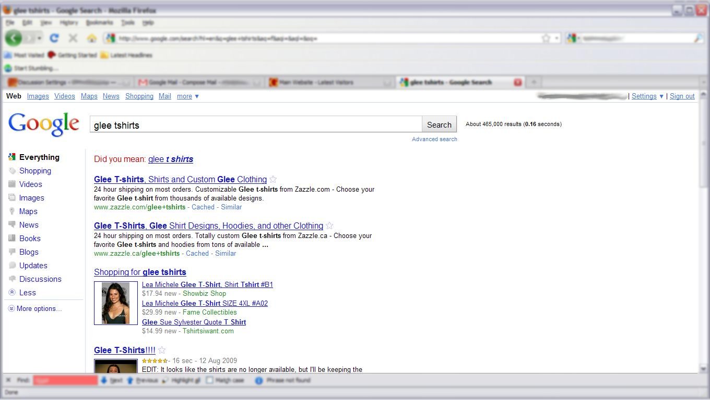Click the stop loading icon
The image size is (710, 400).
point(73,37)
